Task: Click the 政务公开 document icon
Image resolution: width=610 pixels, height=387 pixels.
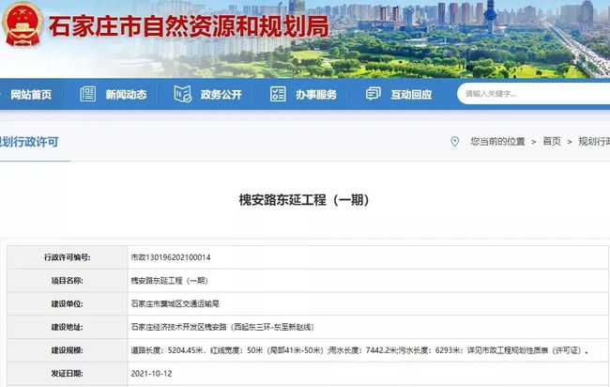Action: [182, 94]
